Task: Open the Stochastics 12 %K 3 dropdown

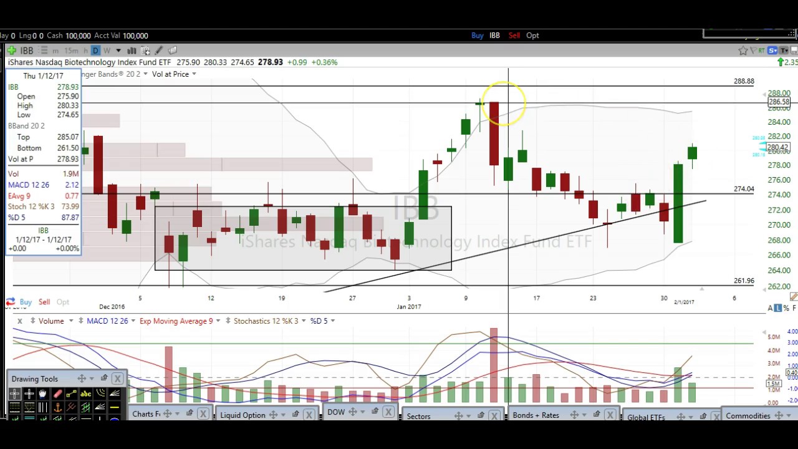Action: click(x=304, y=321)
